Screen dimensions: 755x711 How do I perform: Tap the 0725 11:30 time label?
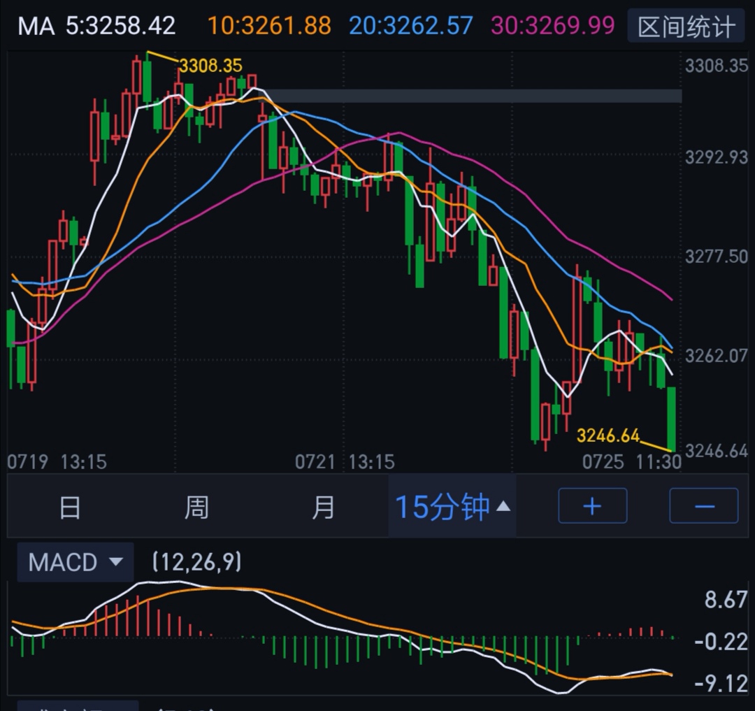(632, 462)
